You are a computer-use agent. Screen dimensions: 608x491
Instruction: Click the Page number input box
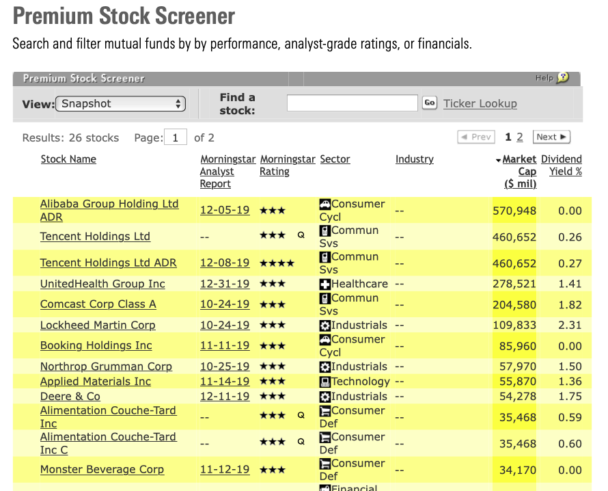tap(176, 137)
